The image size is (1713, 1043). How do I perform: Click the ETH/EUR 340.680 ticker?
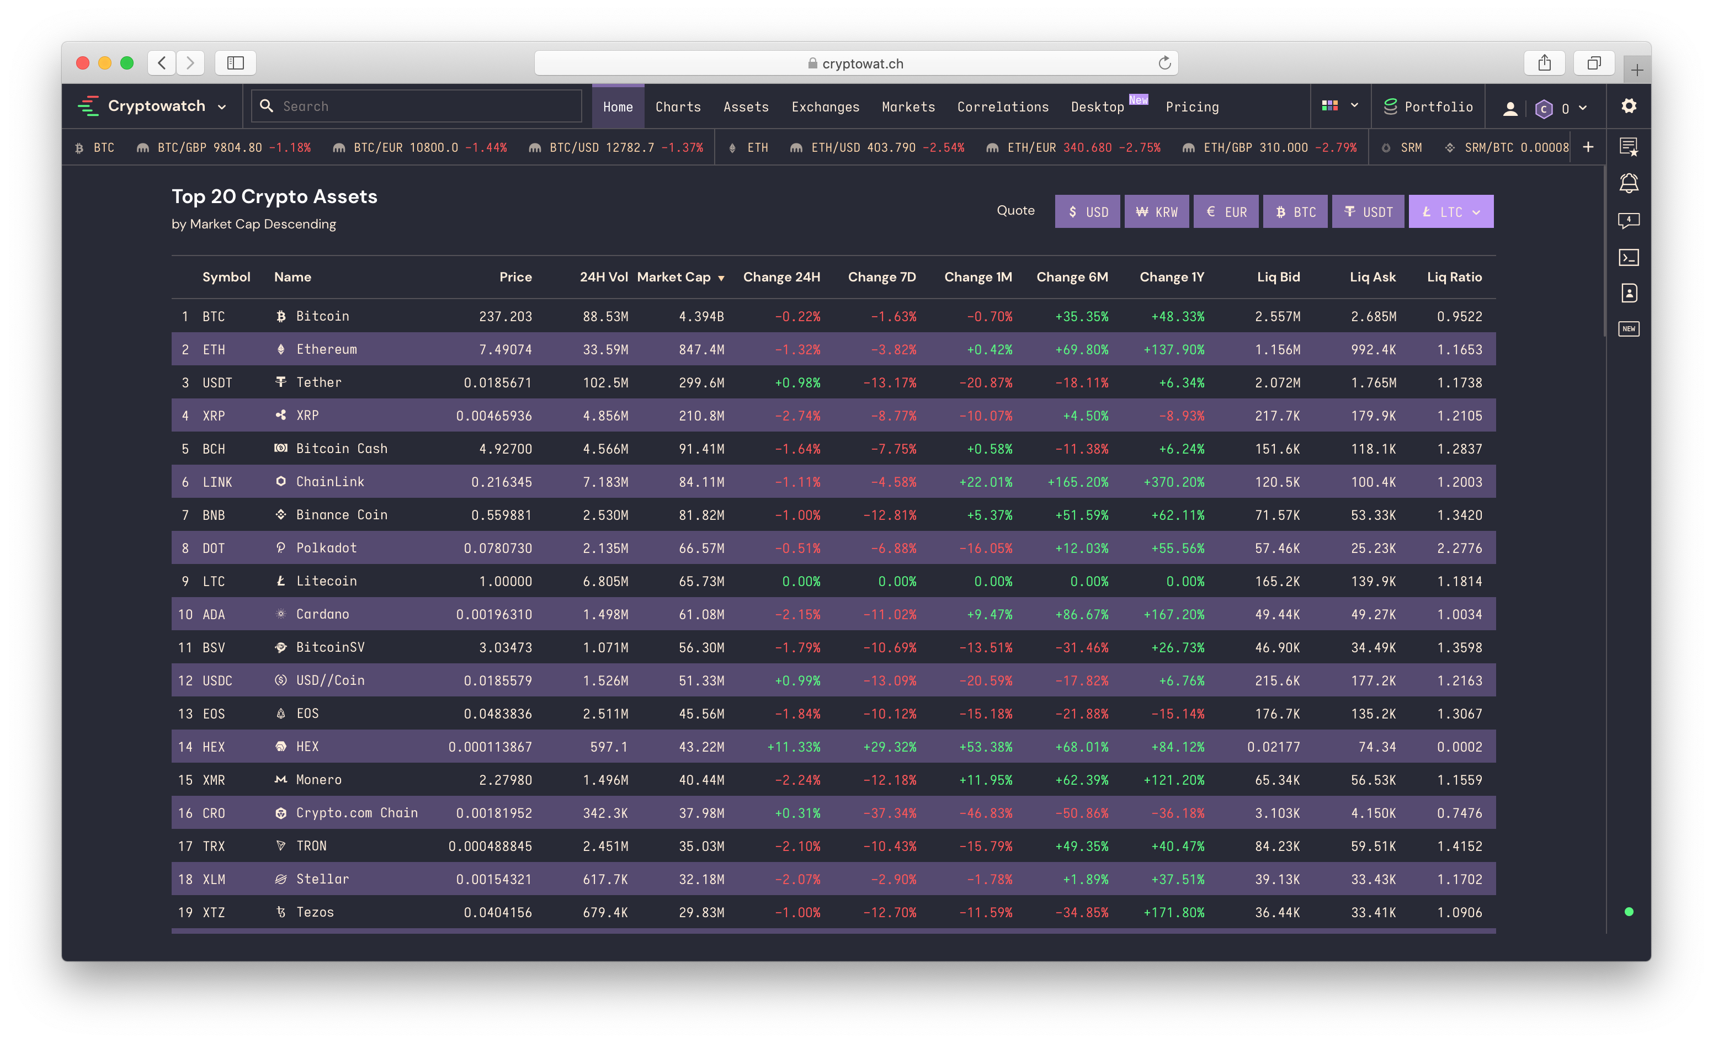[x=1073, y=147]
